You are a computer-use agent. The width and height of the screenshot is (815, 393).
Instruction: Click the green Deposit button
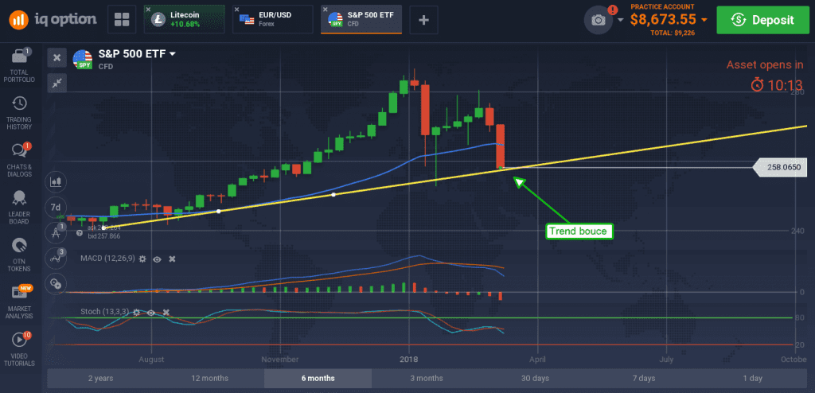pos(764,20)
